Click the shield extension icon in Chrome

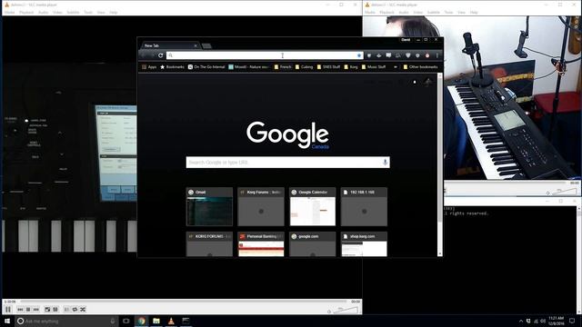pos(408,55)
